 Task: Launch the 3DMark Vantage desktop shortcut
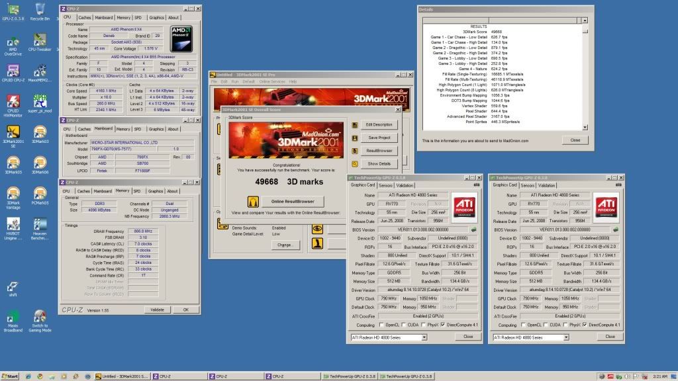pos(13,197)
